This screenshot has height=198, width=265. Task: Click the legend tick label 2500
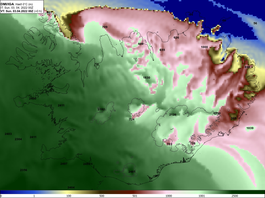coord(235,196)
